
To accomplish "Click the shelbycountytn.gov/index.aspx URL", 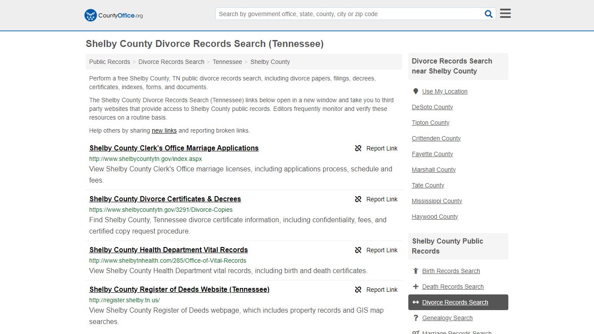I will tap(146, 159).
